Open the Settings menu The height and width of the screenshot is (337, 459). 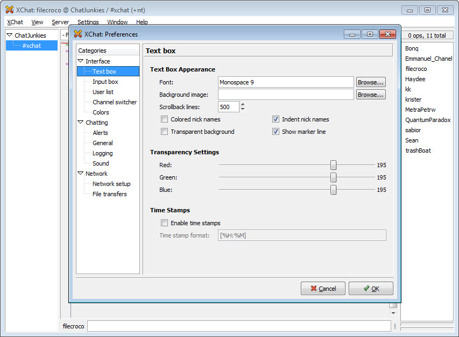[88, 22]
